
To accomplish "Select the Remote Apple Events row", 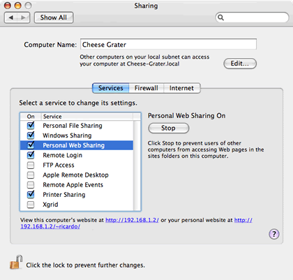I will tap(77, 185).
